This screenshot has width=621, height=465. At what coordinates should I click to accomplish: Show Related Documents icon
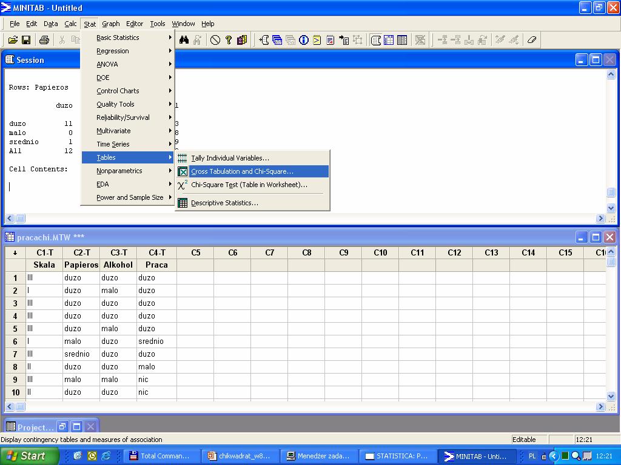[x=344, y=40]
